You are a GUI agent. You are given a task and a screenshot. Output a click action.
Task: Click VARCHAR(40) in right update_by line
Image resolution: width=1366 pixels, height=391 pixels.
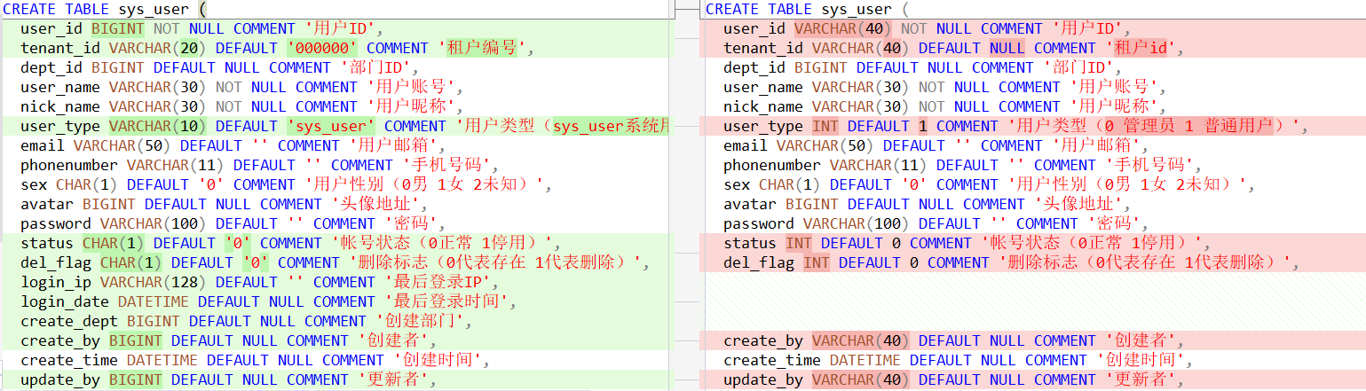[x=861, y=379]
